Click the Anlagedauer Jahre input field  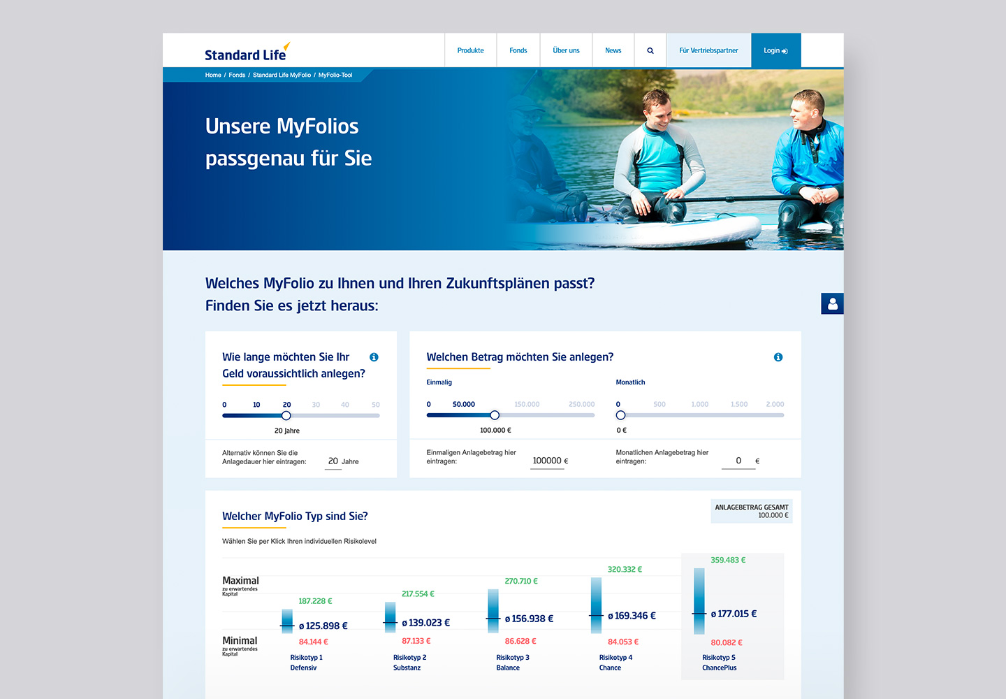[334, 461]
